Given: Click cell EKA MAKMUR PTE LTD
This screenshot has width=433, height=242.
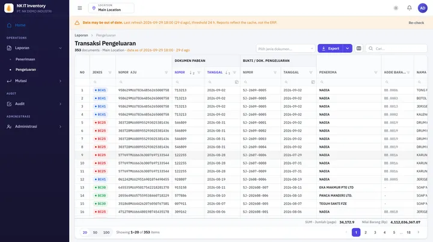Looking at the screenshot, I should pyautogui.click(x=336, y=187).
